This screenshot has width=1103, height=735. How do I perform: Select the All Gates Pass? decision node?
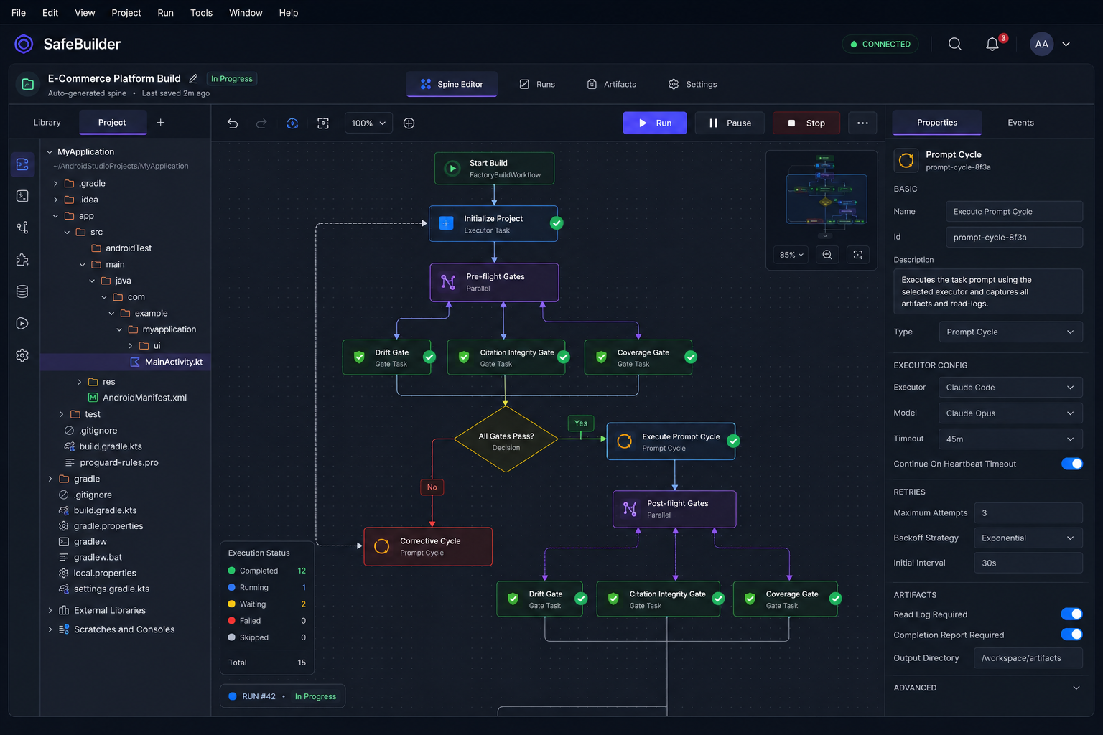[506, 440]
